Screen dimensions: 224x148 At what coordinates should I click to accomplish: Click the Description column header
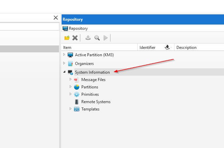point(186,48)
